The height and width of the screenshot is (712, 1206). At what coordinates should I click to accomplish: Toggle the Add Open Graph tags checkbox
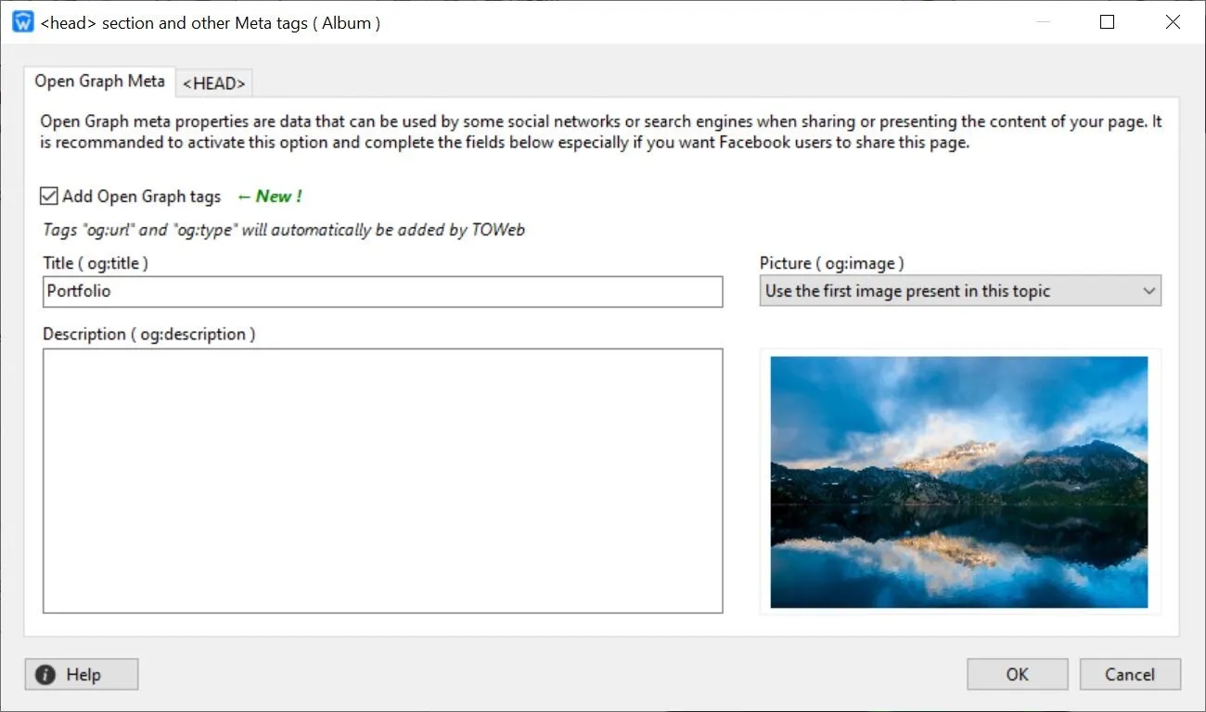pos(49,197)
